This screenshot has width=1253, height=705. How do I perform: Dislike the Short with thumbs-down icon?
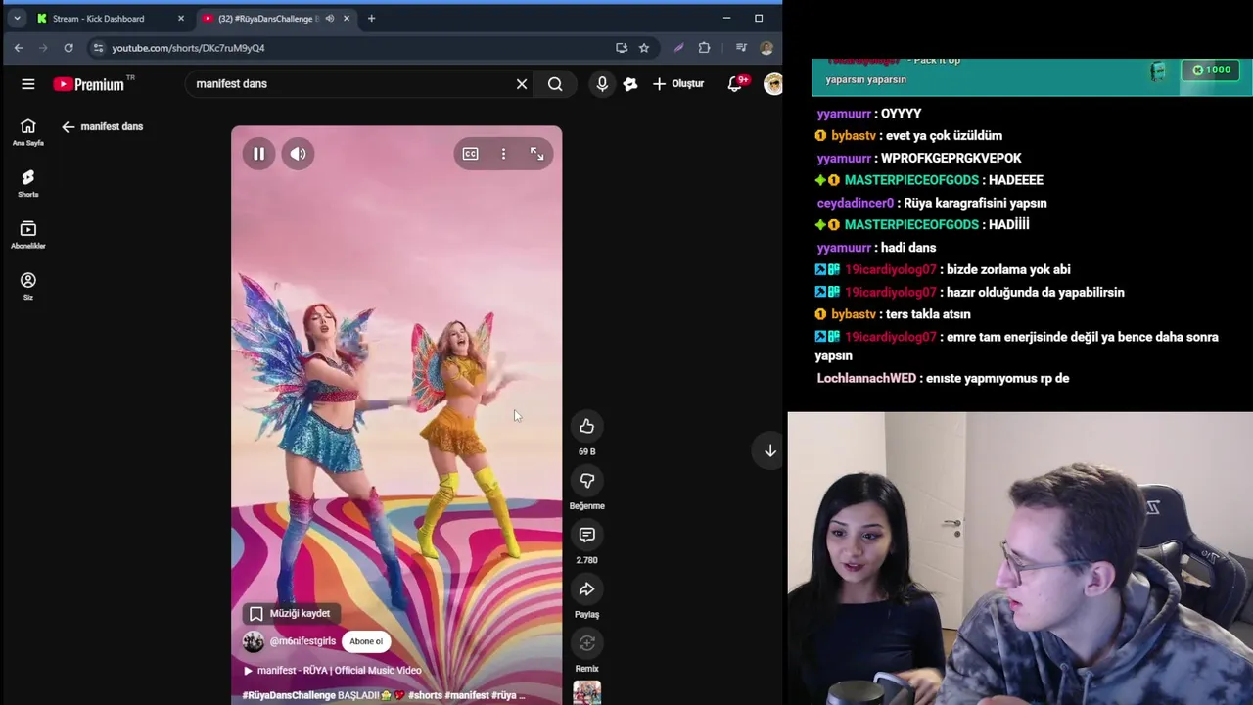[586, 481]
